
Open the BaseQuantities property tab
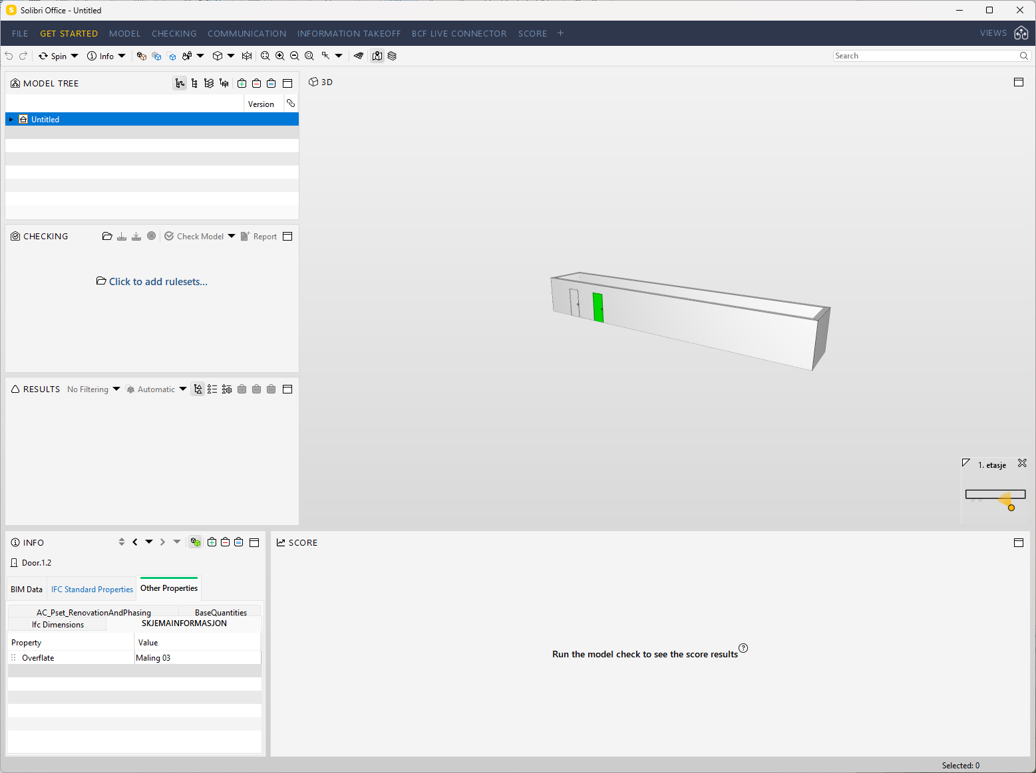click(x=220, y=612)
